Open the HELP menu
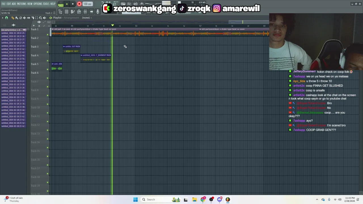 [53, 4]
